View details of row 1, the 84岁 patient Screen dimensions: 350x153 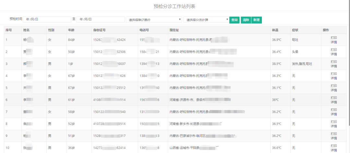[x=334, y=42]
